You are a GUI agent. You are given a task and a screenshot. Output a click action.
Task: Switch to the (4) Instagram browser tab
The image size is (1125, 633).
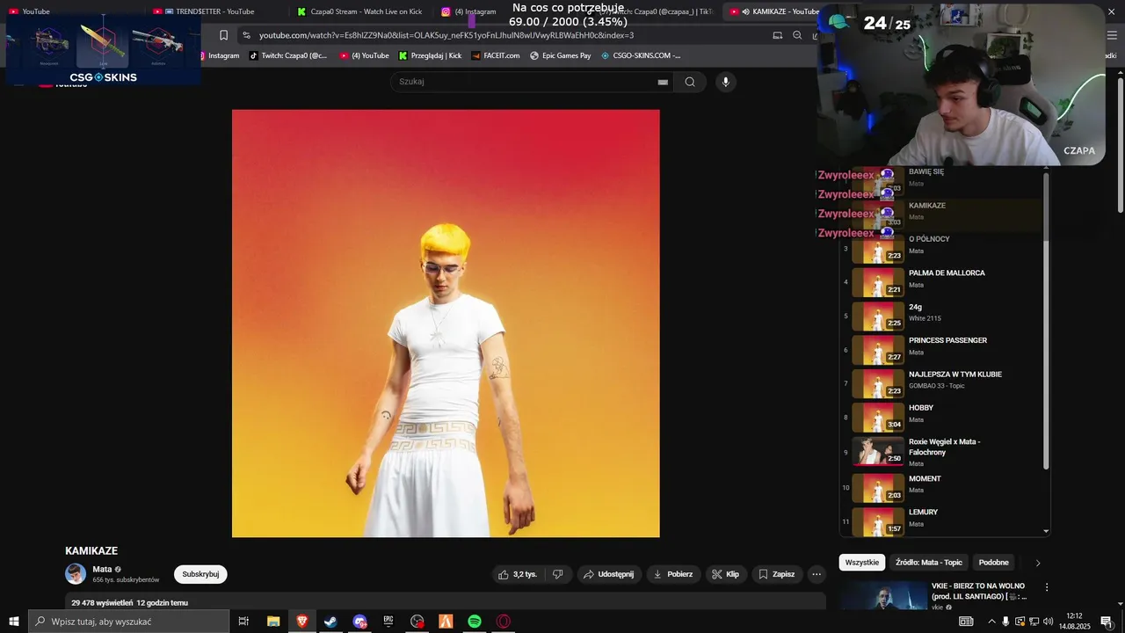click(469, 11)
